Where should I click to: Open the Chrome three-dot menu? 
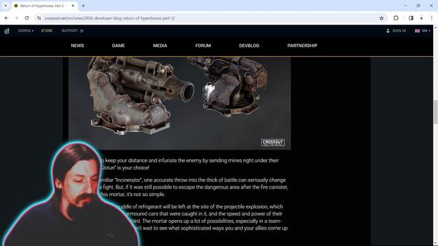tap(431, 18)
